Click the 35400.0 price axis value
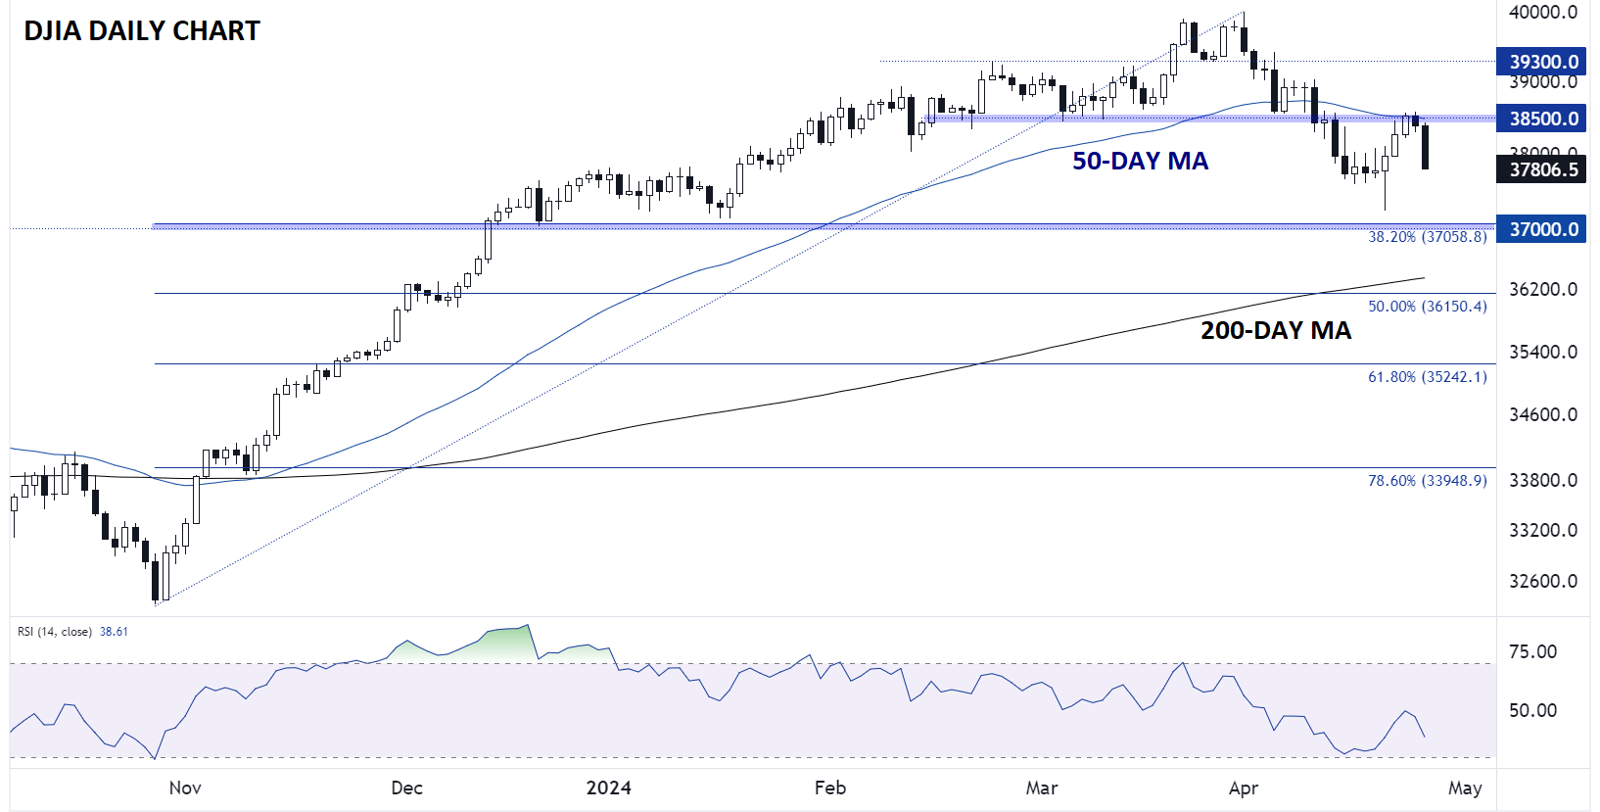1600x812 pixels. (1543, 353)
